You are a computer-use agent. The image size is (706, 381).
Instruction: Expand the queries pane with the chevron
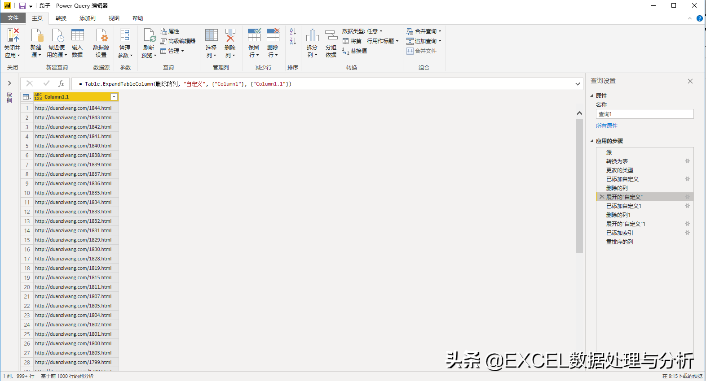click(9, 83)
